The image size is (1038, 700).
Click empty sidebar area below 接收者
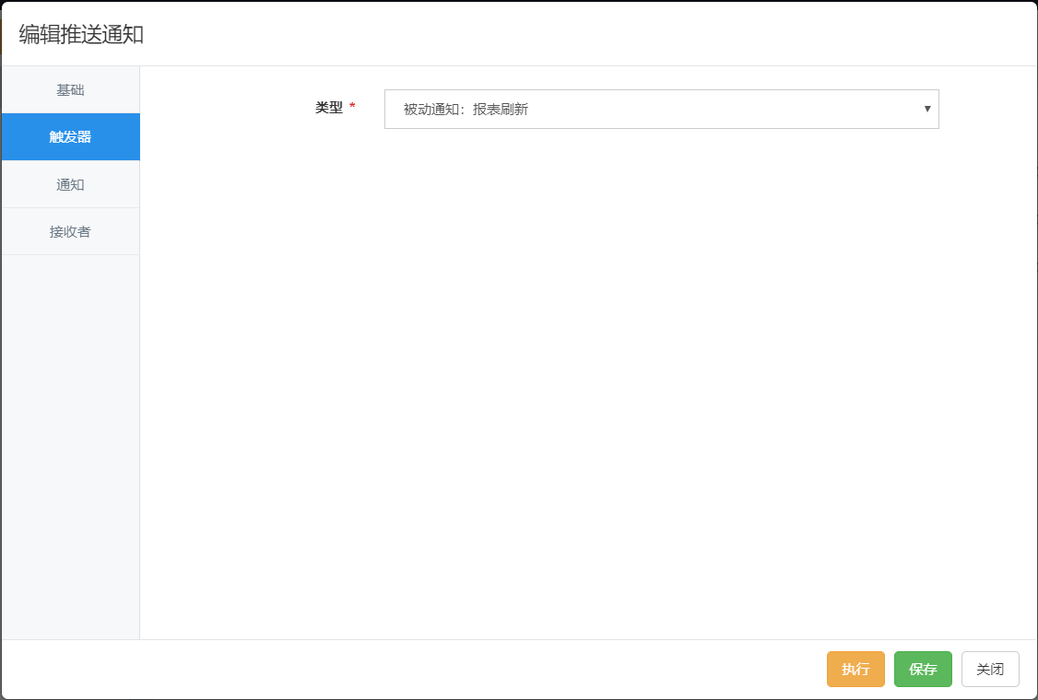click(x=70, y=442)
